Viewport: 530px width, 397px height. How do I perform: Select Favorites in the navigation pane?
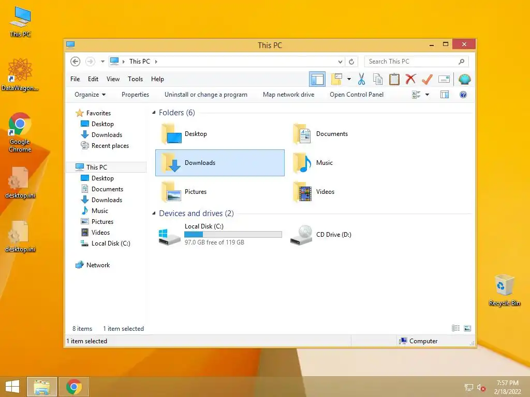pos(94,113)
